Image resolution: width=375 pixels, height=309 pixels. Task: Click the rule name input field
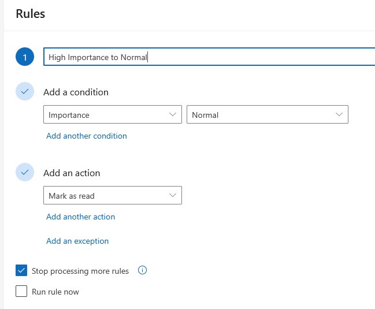(209, 57)
